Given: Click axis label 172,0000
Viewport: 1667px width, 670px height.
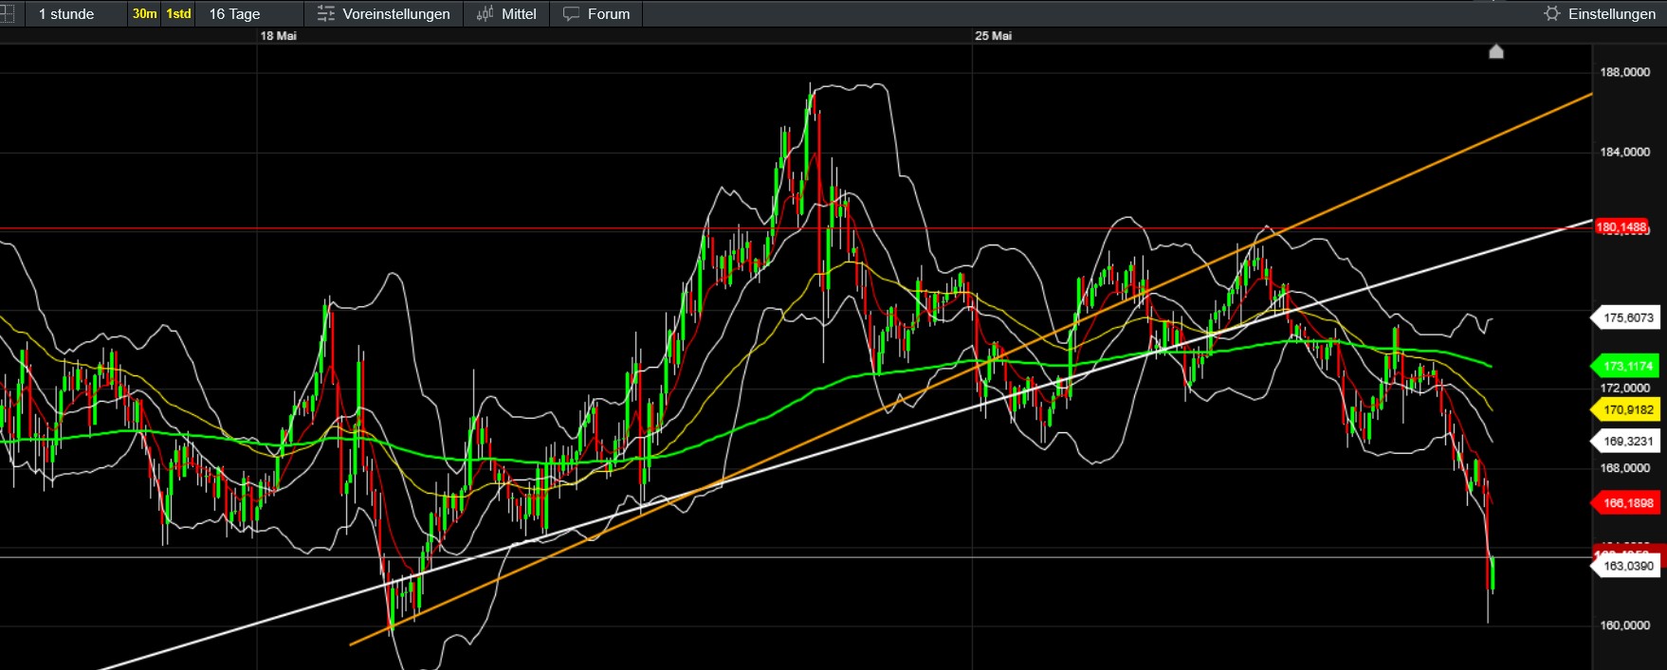Looking at the screenshot, I should point(1625,389).
